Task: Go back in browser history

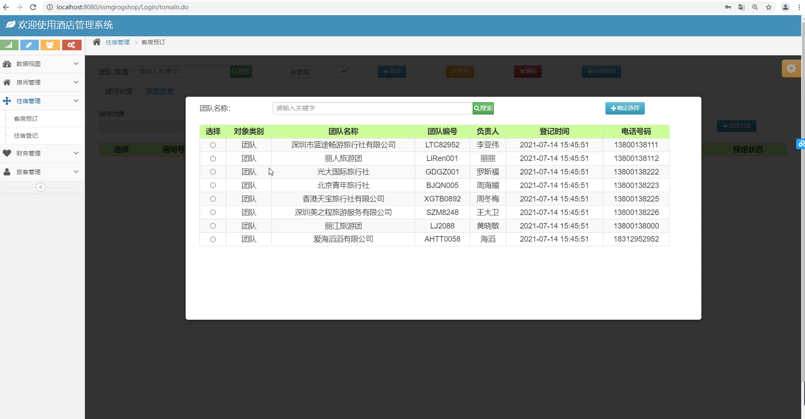Action: click(6, 7)
